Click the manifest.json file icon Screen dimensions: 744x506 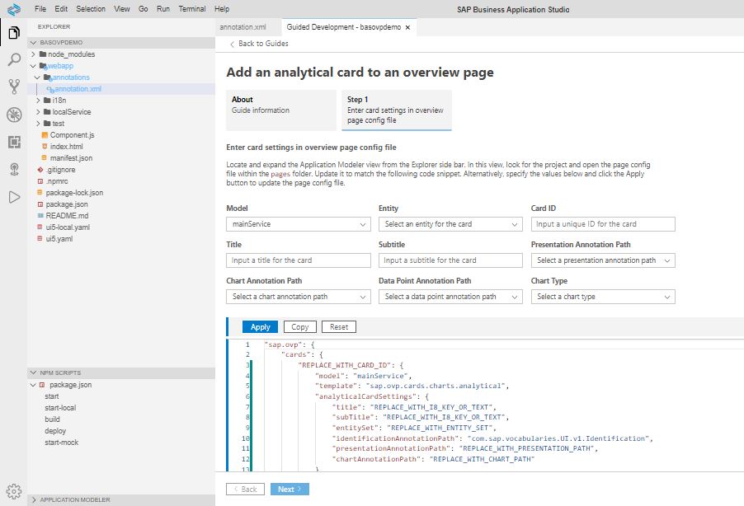45,158
